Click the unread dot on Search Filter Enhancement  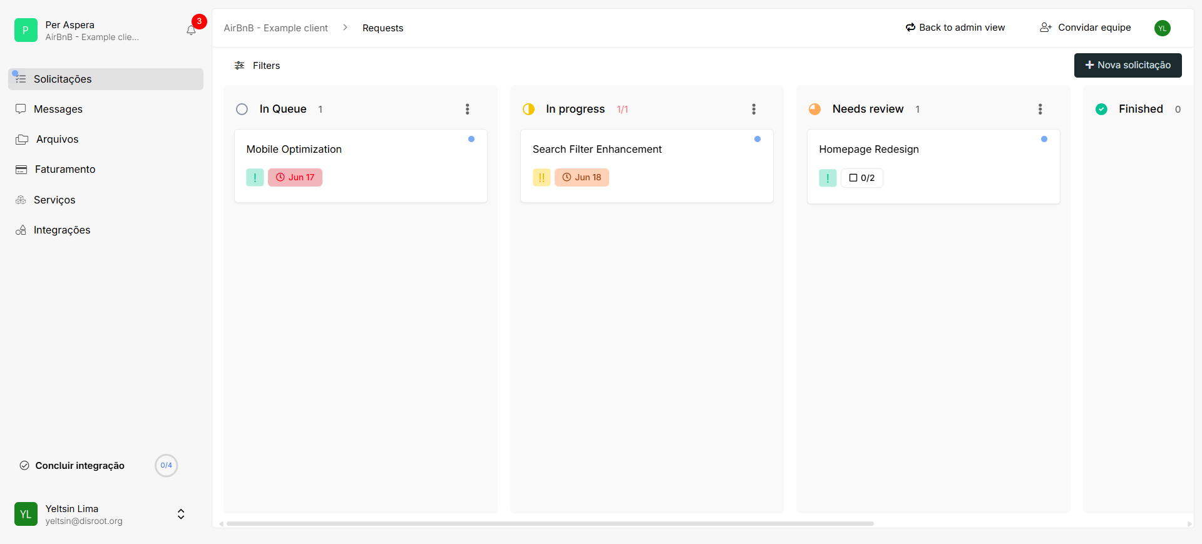[x=758, y=139]
